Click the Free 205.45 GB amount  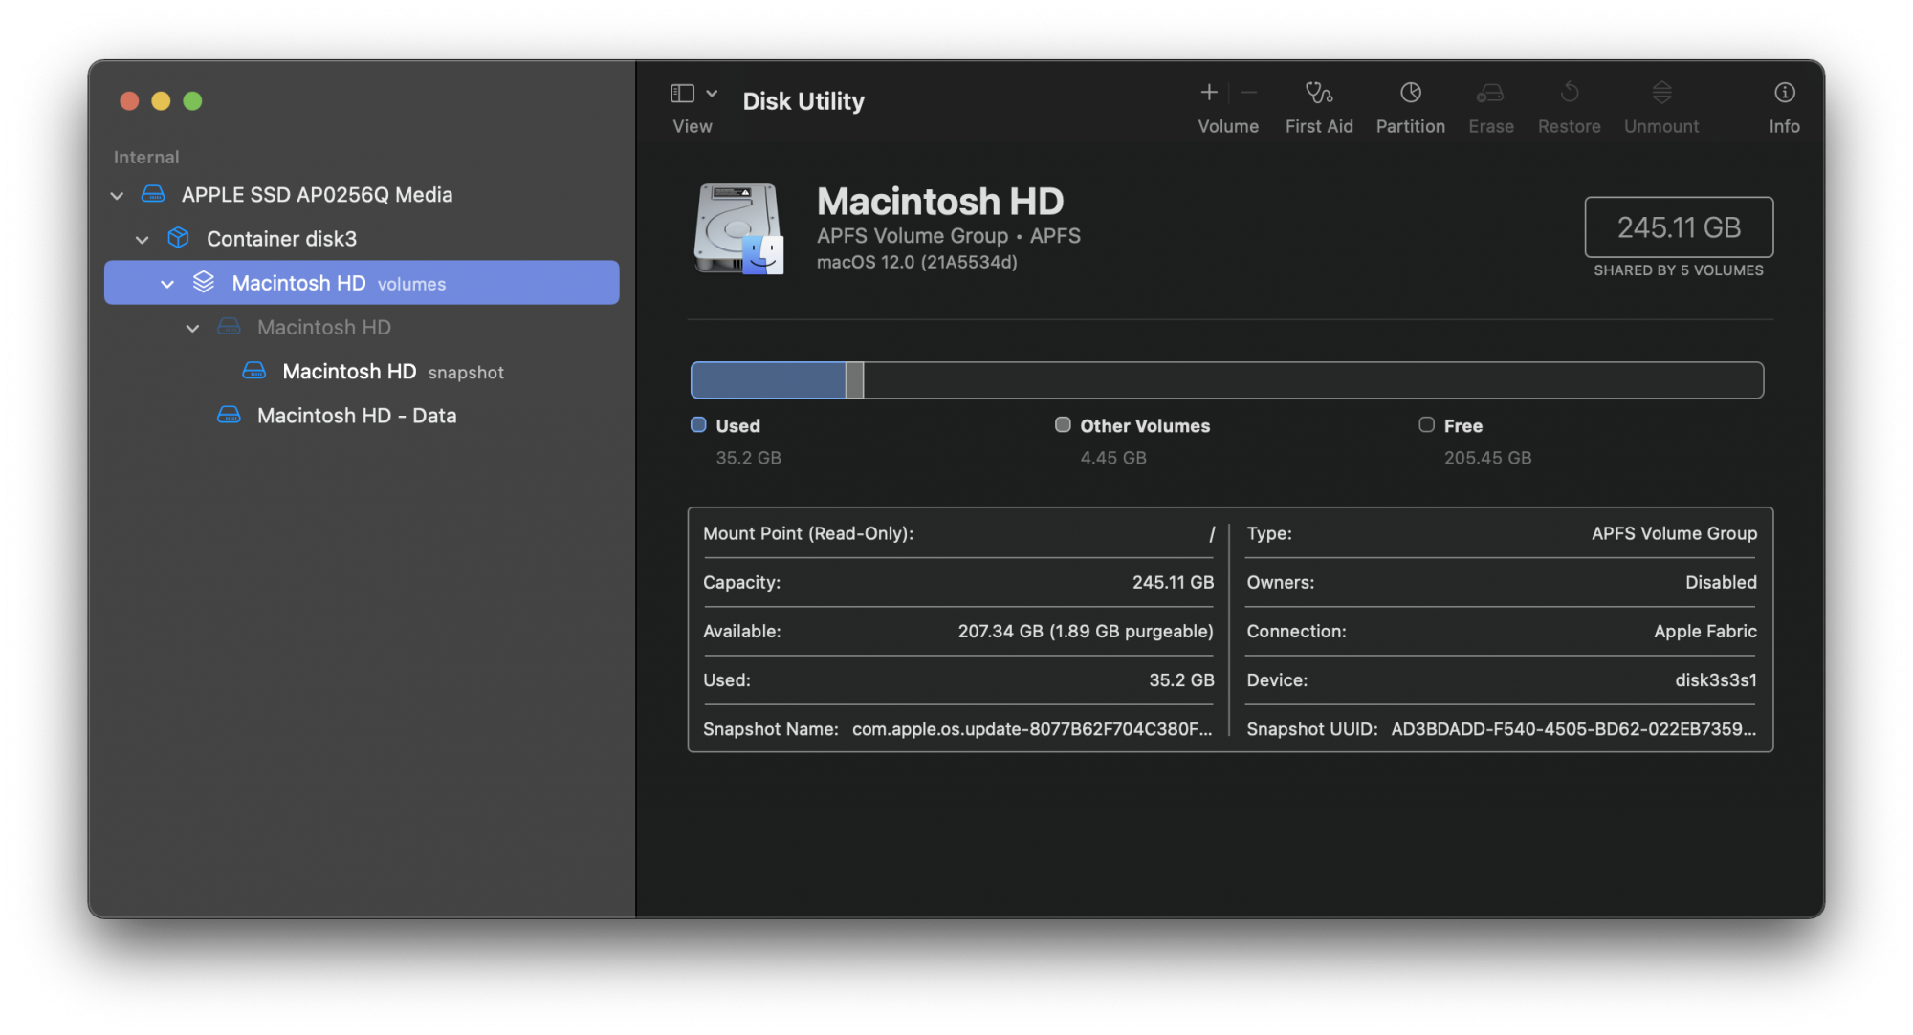coord(1487,458)
